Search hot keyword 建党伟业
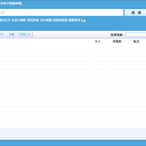Image resolution: width=146 pixels, height=146 pixels. pyautogui.click(x=33, y=20)
